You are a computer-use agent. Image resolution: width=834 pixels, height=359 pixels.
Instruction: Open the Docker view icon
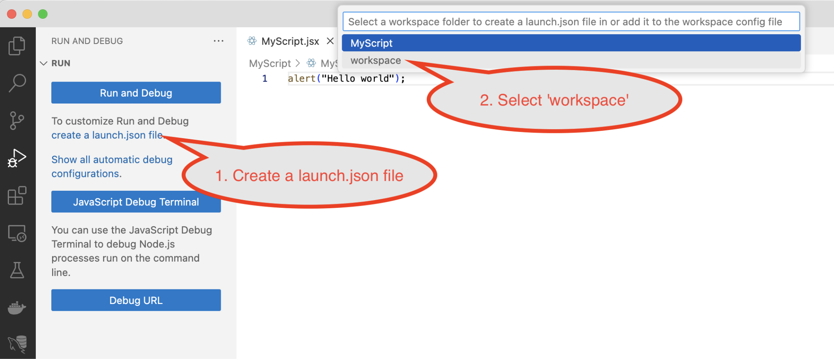[17, 308]
